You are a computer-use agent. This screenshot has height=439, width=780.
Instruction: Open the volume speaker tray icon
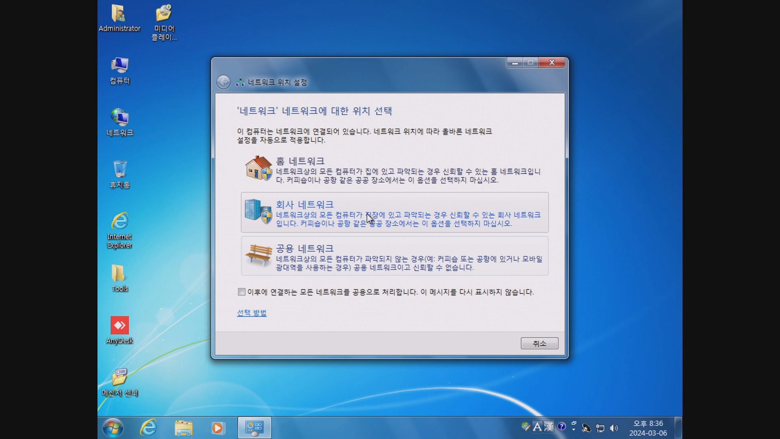pos(614,428)
